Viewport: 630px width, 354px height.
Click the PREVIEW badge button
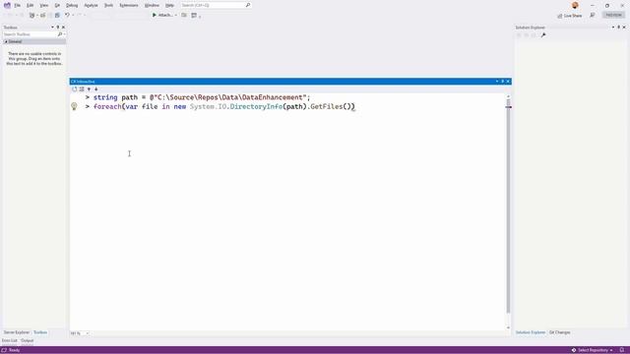(613, 15)
